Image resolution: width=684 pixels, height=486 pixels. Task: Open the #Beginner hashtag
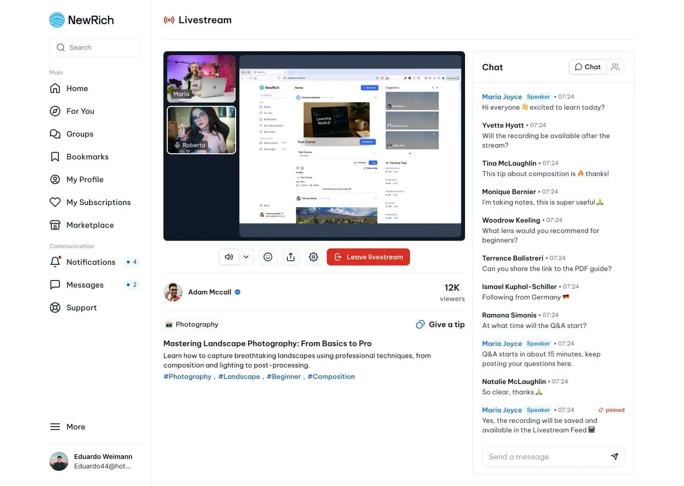click(x=284, y=376)
